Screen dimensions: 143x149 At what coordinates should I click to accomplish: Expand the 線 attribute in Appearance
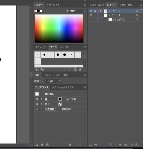[41, 99]
